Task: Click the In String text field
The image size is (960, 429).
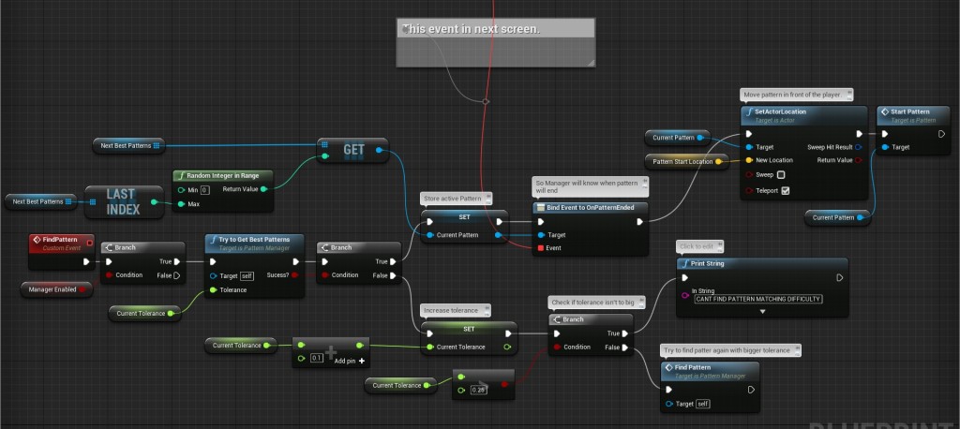Action: (757, 299)
